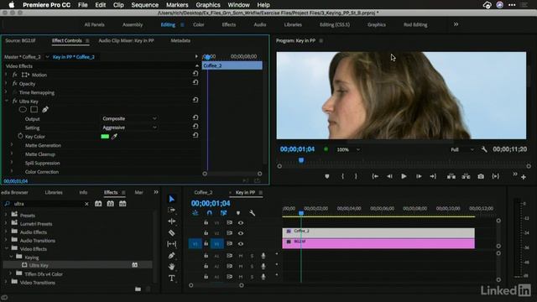Toggle Ultra Key effect fx switch
This screenshot has height=302, width=537.
[15, 101]
